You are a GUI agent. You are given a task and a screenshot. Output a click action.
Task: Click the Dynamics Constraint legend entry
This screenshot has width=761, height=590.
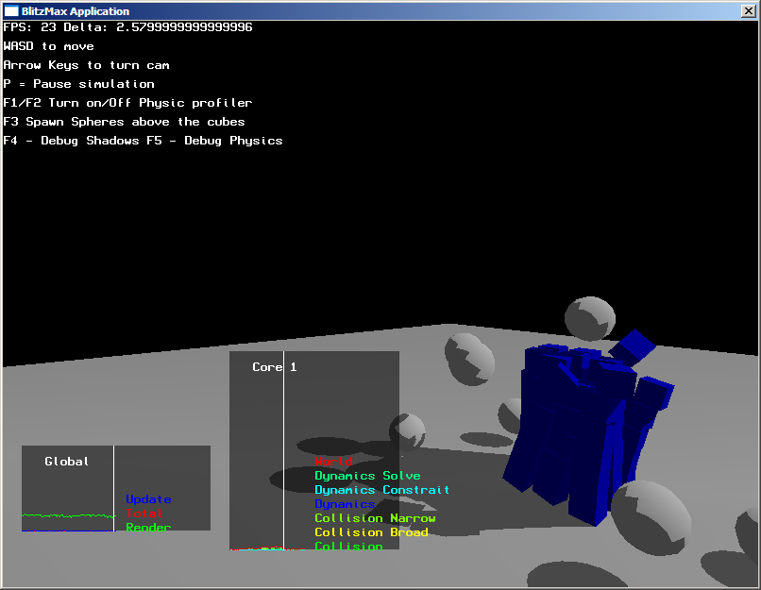[x=381, y=490]
